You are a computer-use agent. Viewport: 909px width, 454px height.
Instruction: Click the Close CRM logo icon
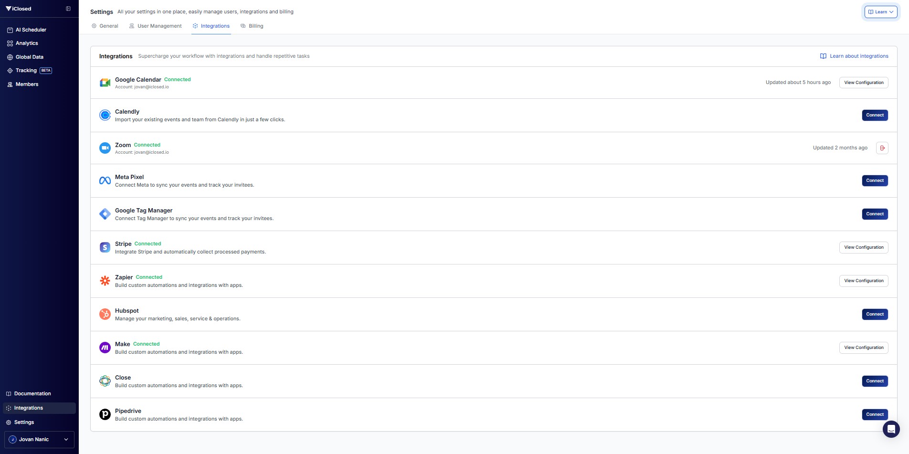click(105, 381)
